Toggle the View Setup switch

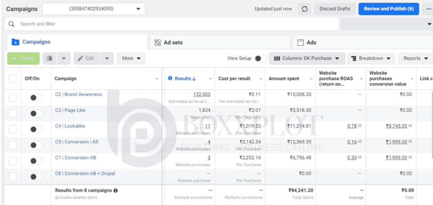coord(260,58)
